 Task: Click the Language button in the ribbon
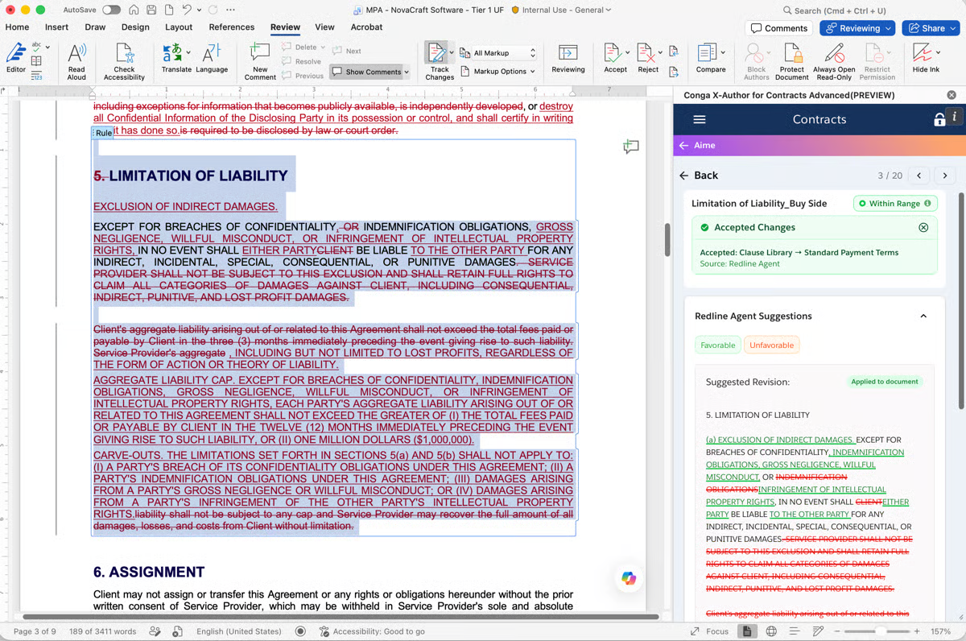(212, 58)
